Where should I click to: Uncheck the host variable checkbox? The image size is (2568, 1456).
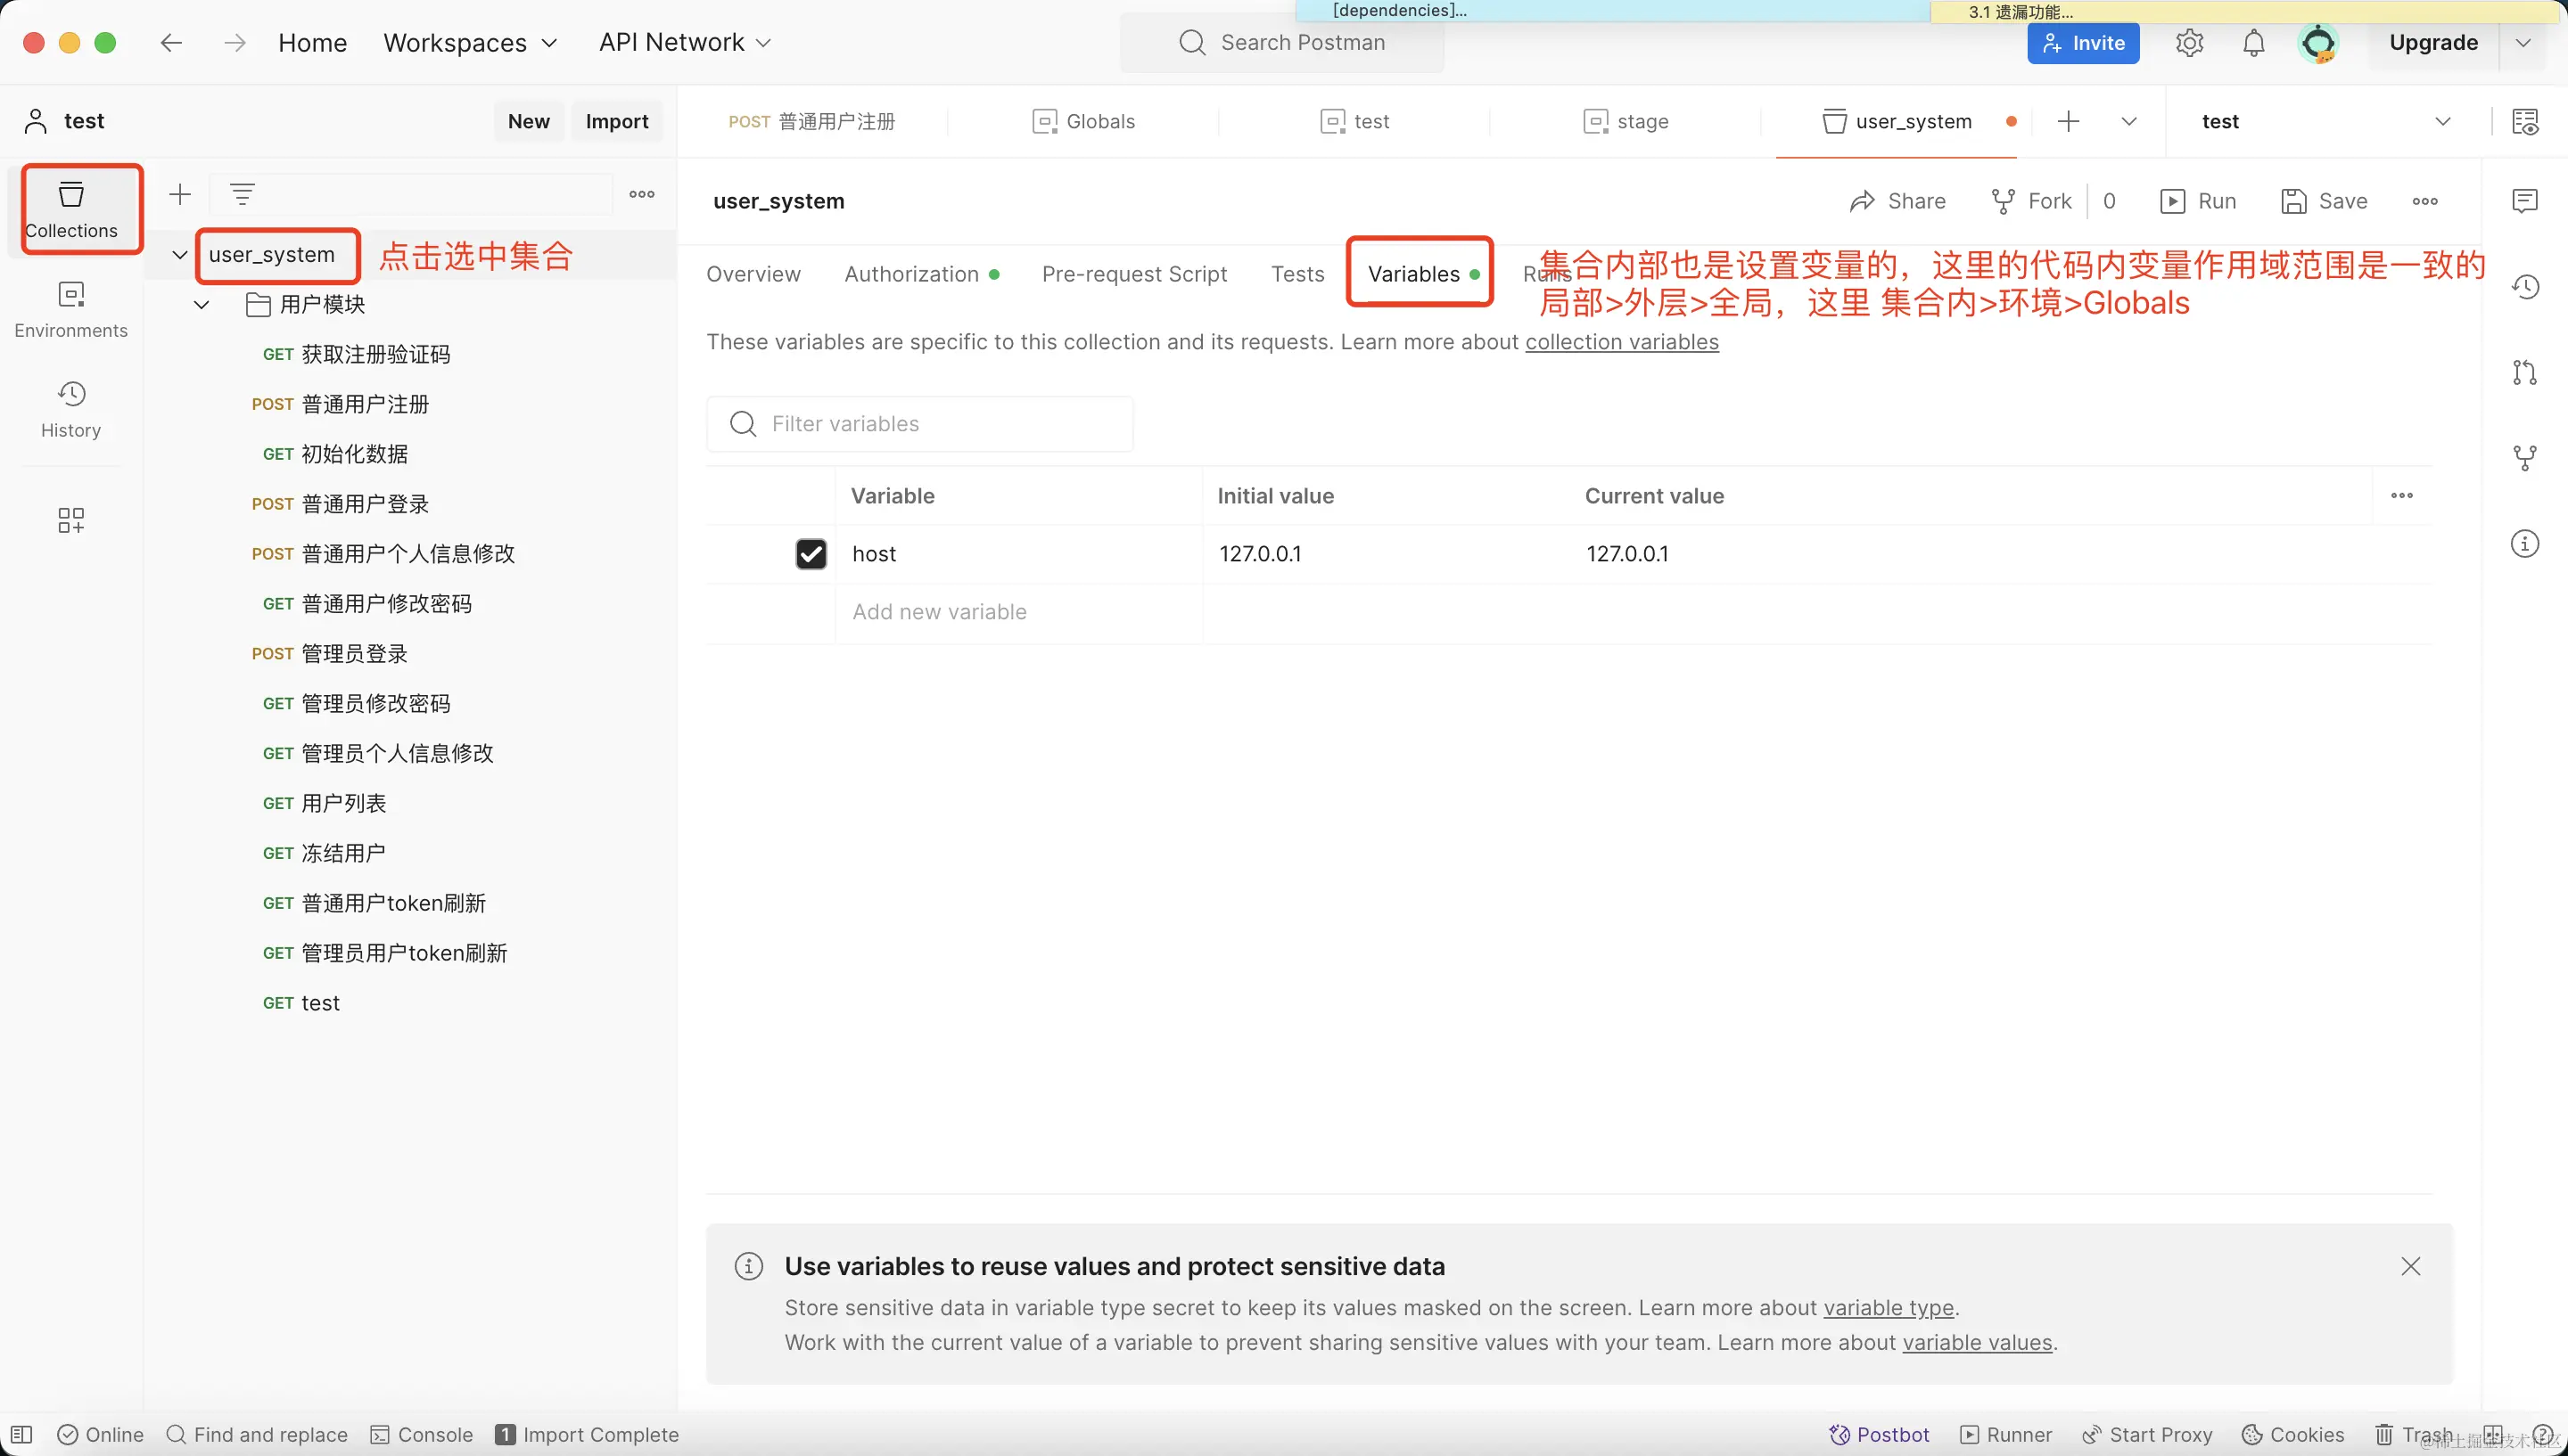[811, 554]
